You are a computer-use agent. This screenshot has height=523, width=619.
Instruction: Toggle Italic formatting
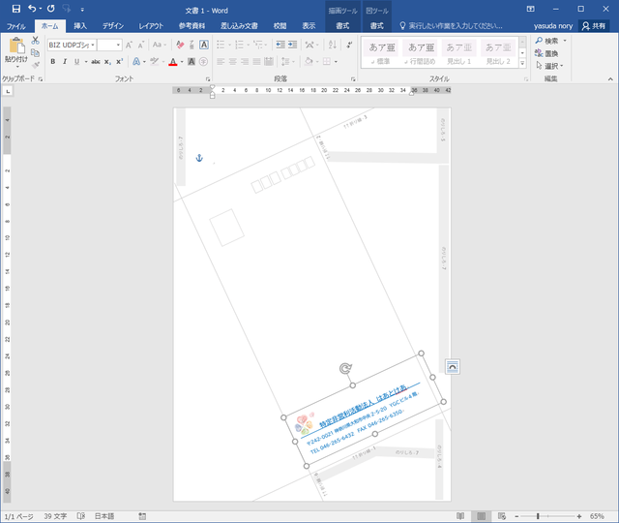coord(66,62)
